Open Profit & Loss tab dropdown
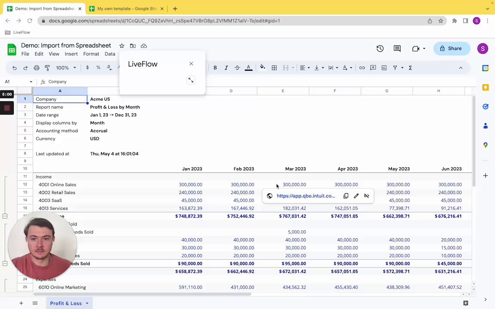 tap(87, 303)
